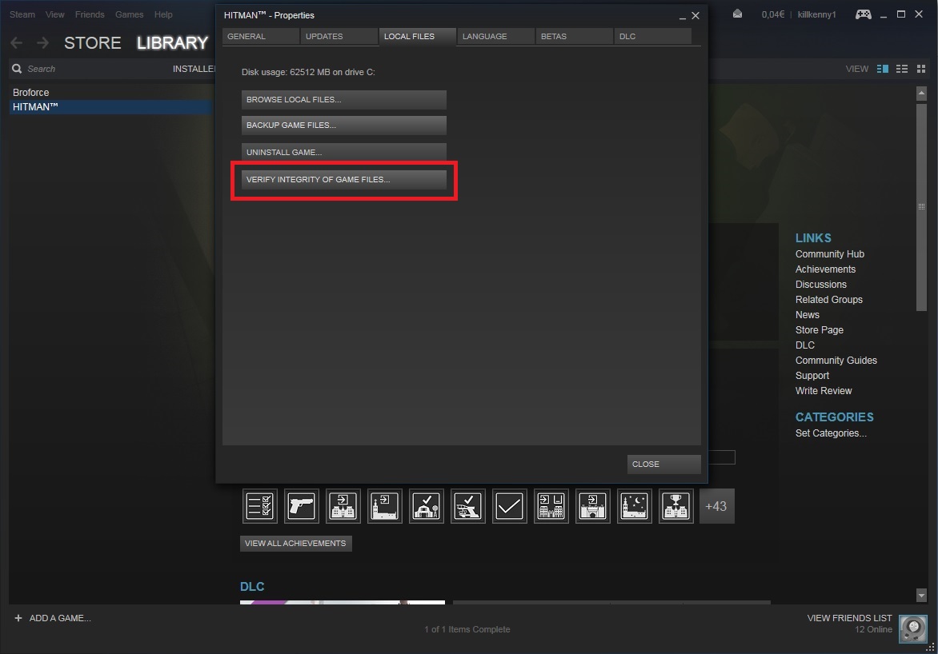Screen dimensions: 938x654
Task: Switch to grid view mode icon
Action: coord(921,69)
